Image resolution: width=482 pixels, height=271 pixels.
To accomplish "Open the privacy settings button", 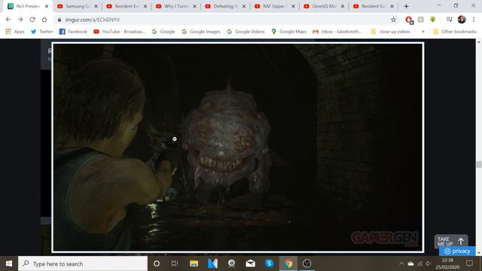I will (x=457, y=251).
